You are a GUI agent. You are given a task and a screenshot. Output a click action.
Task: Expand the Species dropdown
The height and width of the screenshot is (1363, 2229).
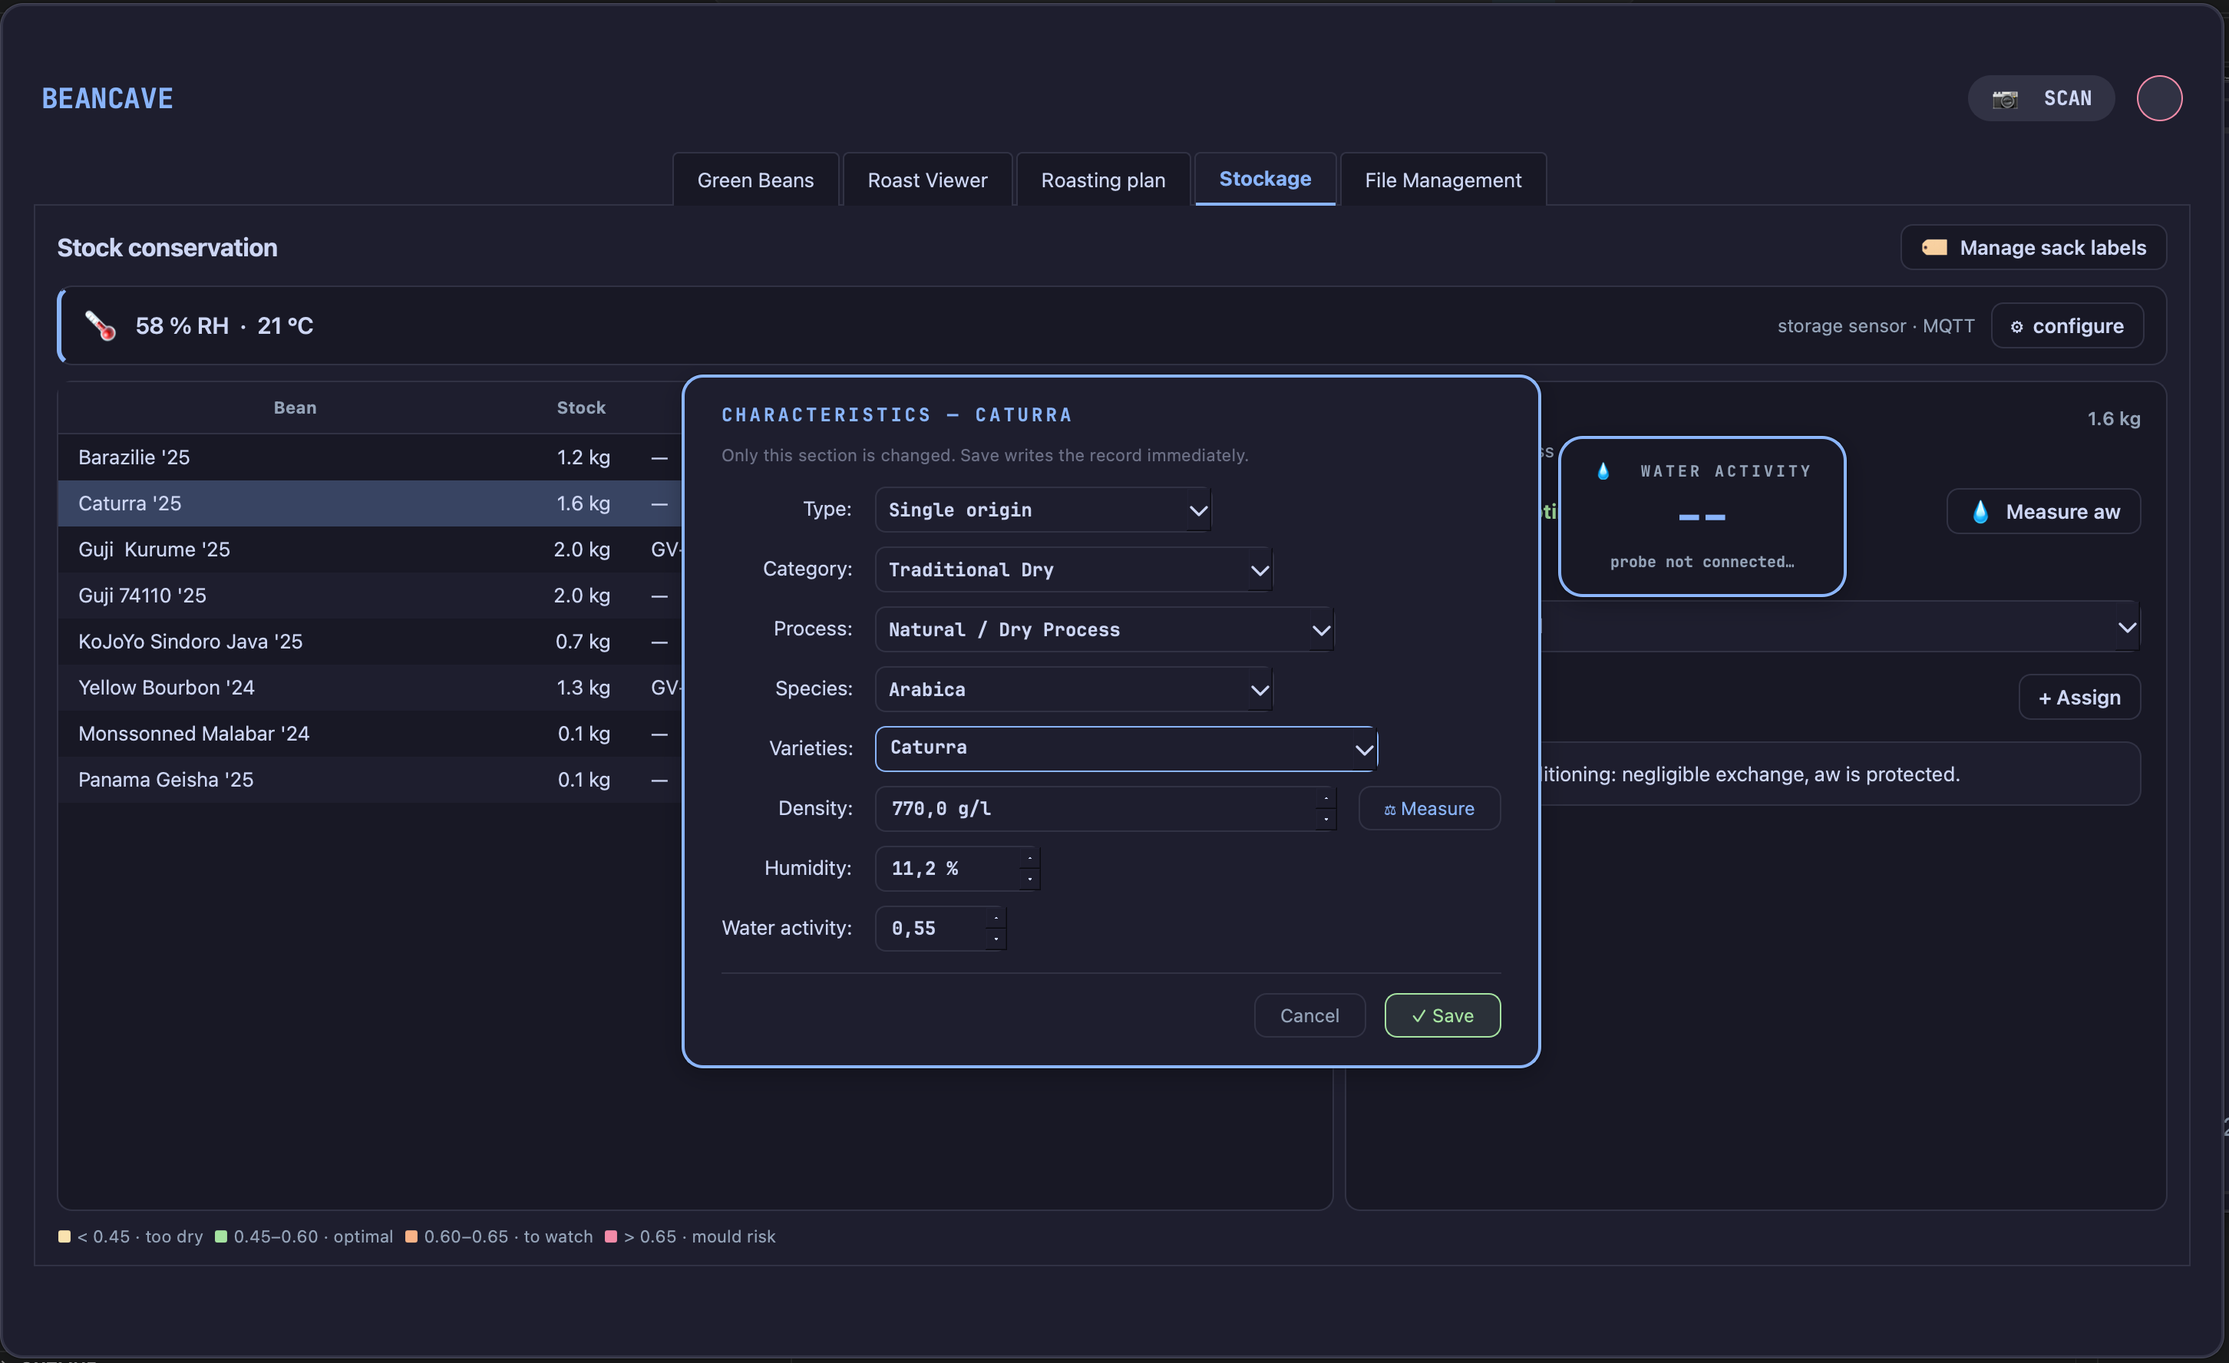click(x=1074, y=689)
